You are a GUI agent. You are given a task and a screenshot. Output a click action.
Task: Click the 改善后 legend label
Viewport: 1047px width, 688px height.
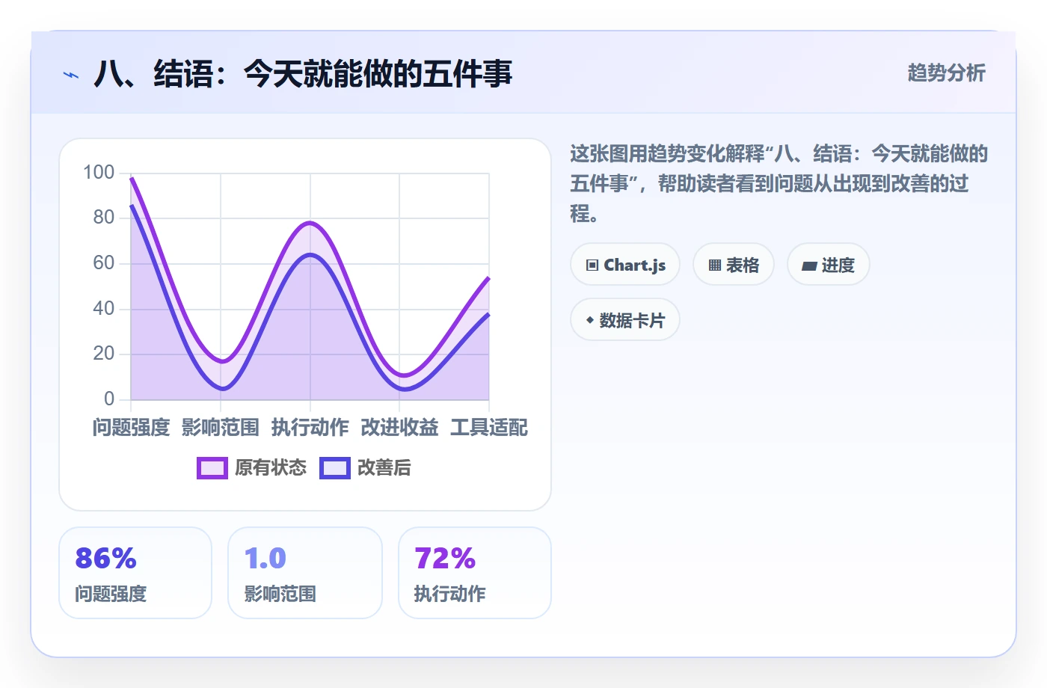384,468
